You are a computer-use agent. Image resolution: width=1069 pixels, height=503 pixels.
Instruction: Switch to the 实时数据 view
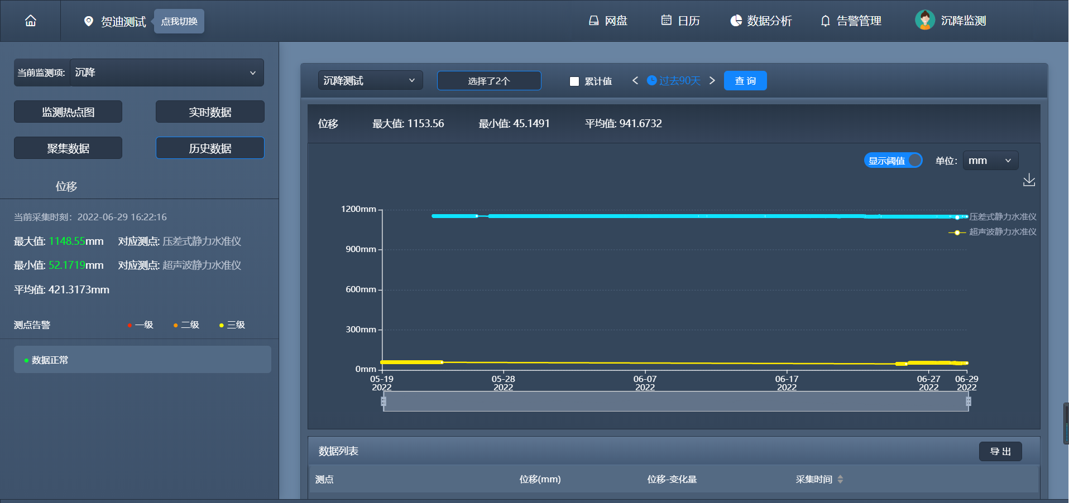point(209,111)
